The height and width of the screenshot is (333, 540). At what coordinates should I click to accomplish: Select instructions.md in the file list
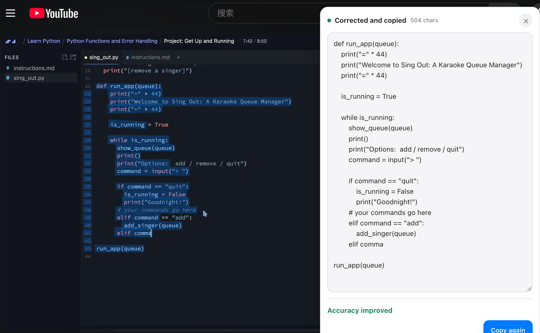click(x=41, y=68)
